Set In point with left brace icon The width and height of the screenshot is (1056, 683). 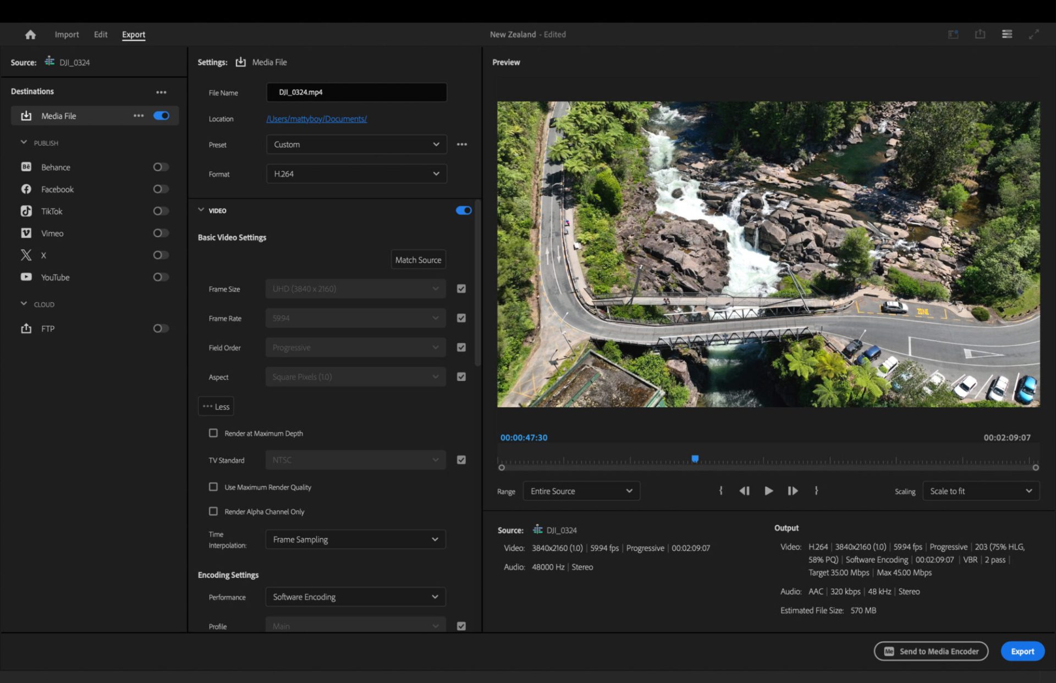[721, 490]
